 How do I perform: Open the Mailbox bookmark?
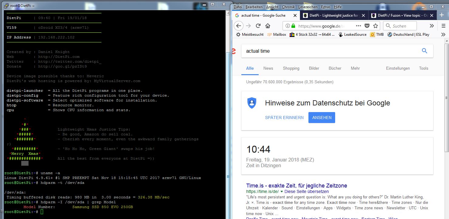[x=277, y=35]
